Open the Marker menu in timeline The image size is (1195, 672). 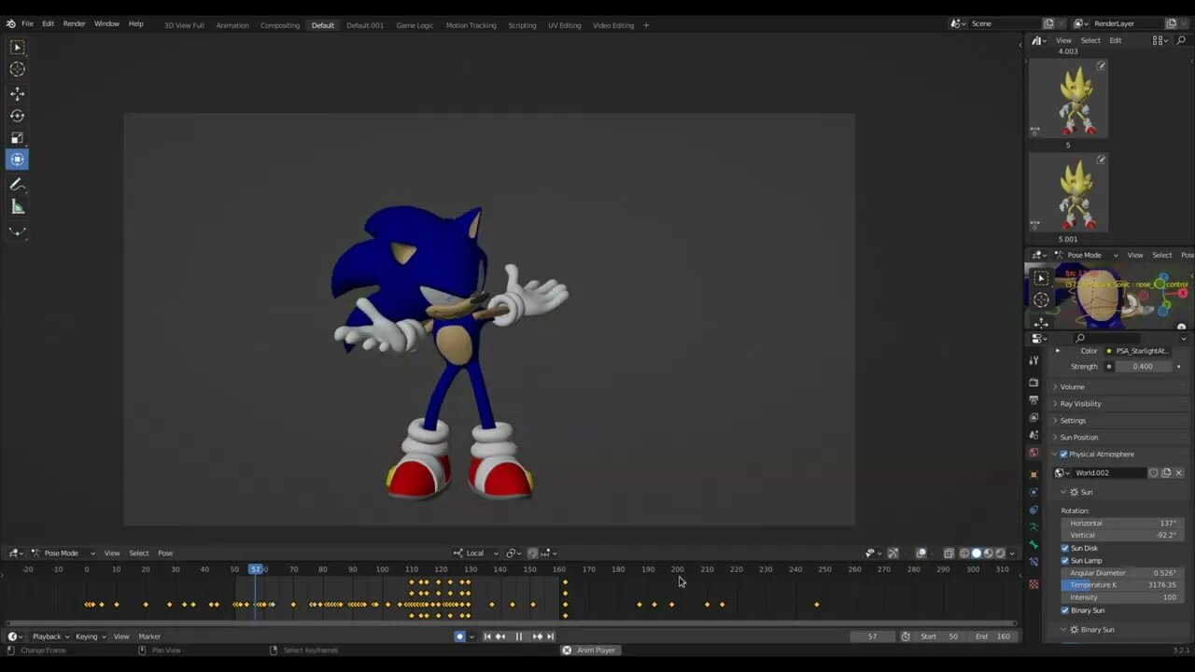pos(149,637)
